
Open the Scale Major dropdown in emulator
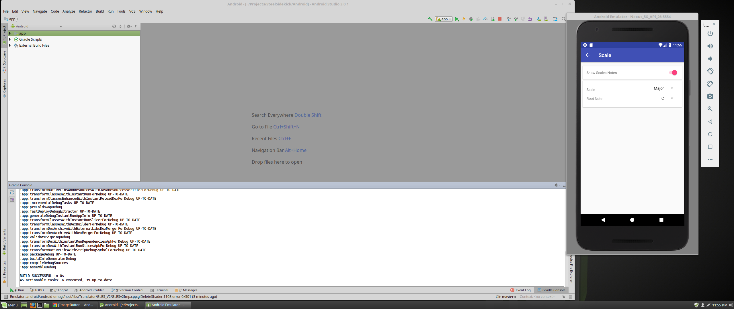(663, 88)
